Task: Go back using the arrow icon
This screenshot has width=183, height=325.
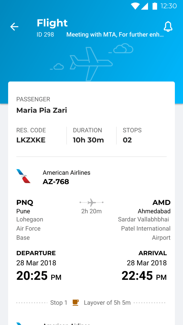Action: (x=14, y=27)
